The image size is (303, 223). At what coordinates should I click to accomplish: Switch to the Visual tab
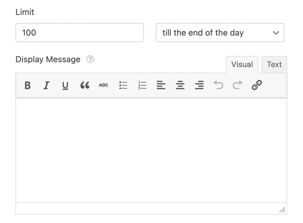tap(242, 64)
